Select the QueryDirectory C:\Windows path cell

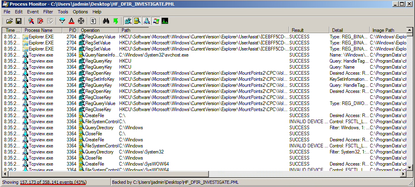click(x=131, y=128)
